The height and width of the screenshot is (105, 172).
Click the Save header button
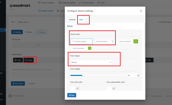18,83
